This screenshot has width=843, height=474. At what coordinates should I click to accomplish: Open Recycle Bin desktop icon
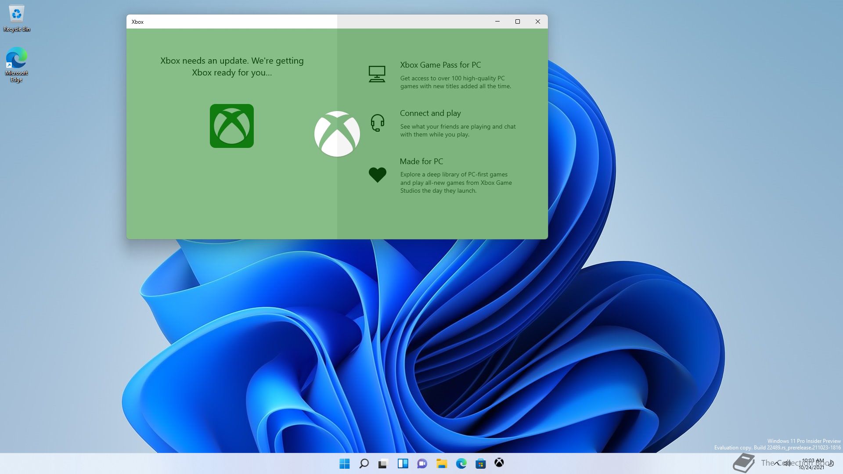tap(17, 18)
